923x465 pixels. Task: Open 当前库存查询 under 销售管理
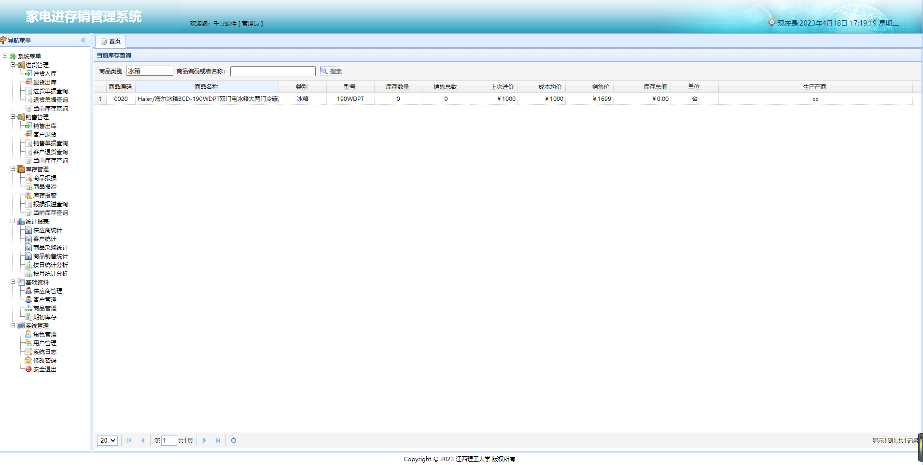tap(51, 160)
